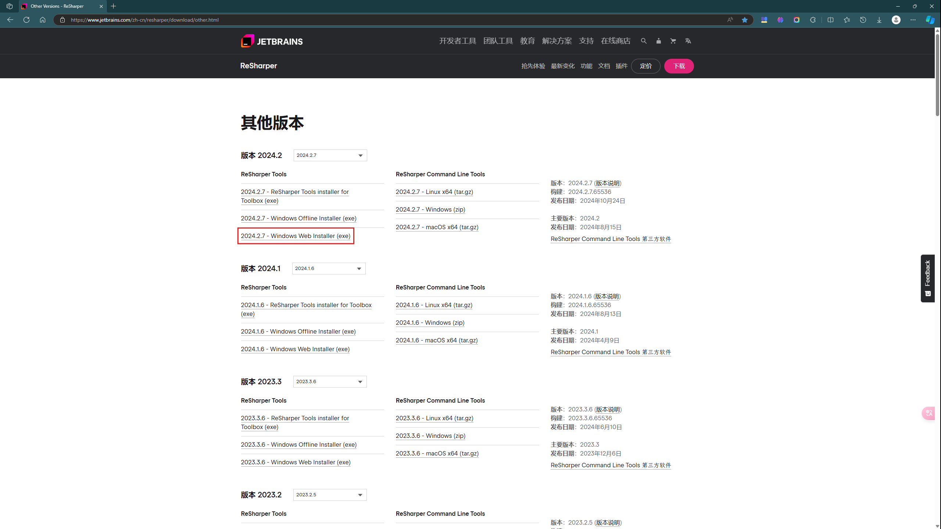The width and height of the screenshot is (941, 529).
Task: Download 2024.2.7 macOS x64 (tar.gz)
Action: [437, 227]
